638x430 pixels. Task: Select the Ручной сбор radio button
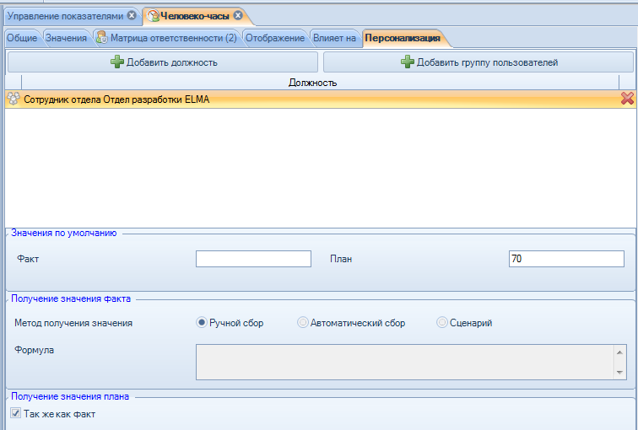(202, 323)
